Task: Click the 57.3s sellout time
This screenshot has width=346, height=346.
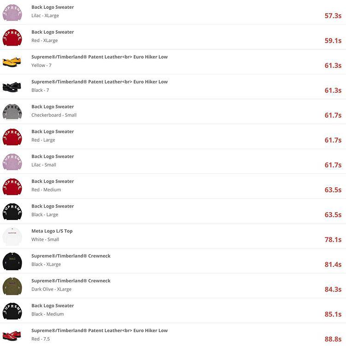Action: click(333, 16)
